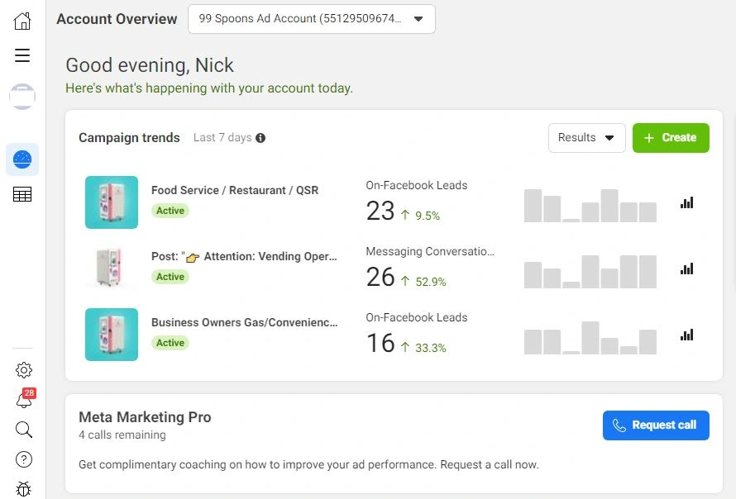Select Food Service campaign thumbnail image
This screenshot has height=499, width=736.
(112, 202)
